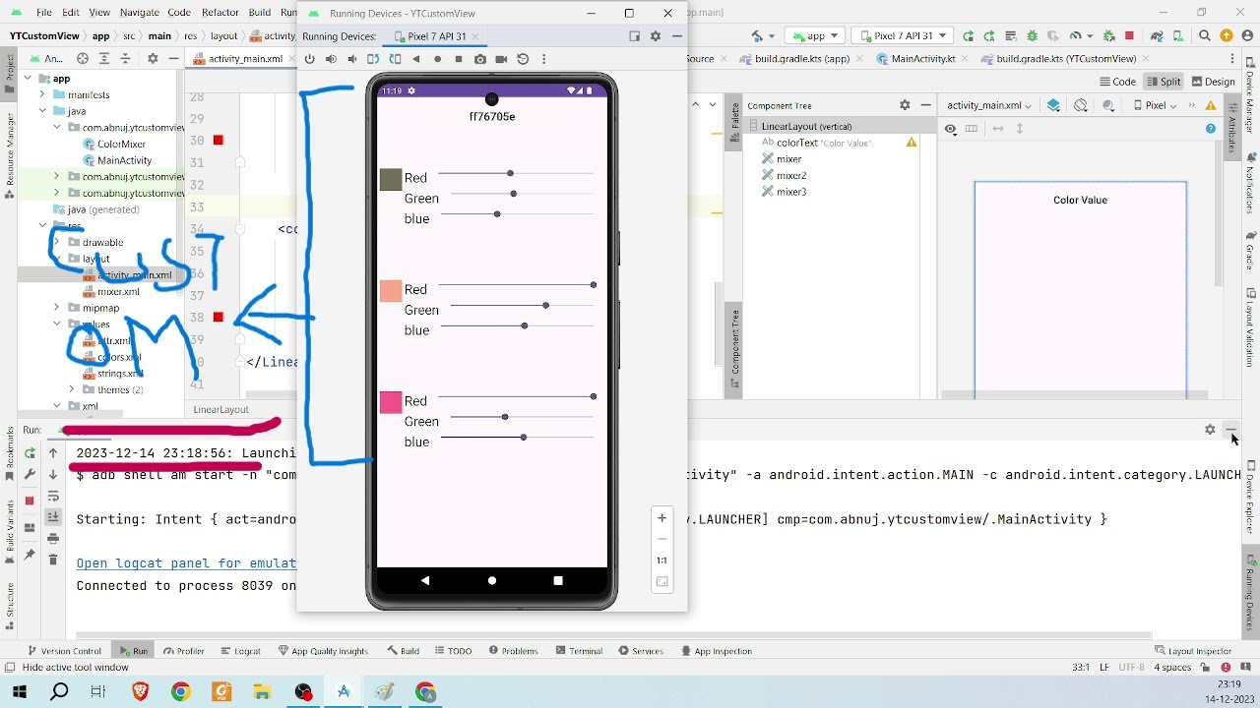Click the emulator power button icon
Image resolution: width=1260 pixels, height=708 pixels.
[x=309, y=59]
